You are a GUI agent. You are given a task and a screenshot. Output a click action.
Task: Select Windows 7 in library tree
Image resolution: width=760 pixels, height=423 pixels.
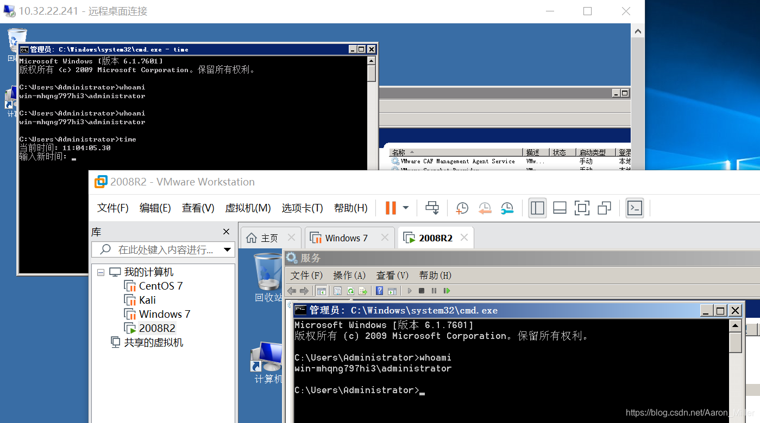(164, 314)
